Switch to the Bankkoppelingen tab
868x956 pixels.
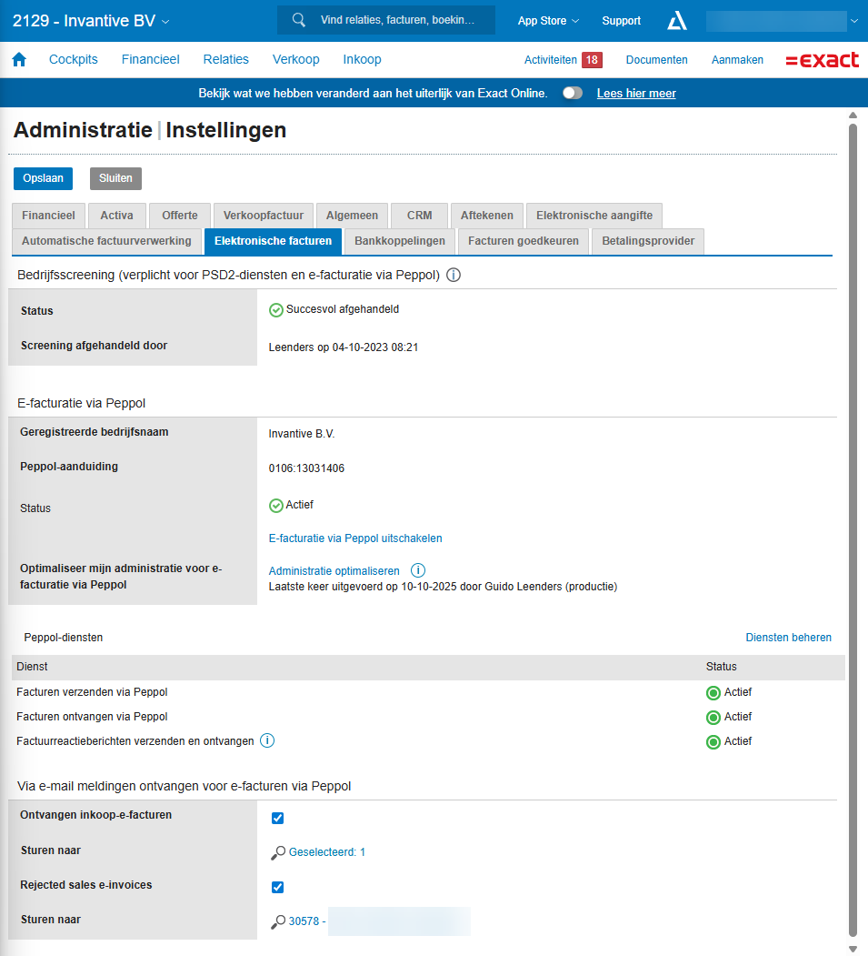(400, 241)
